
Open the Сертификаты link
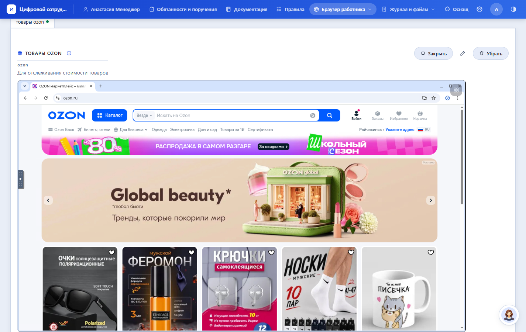click(260, 129)
